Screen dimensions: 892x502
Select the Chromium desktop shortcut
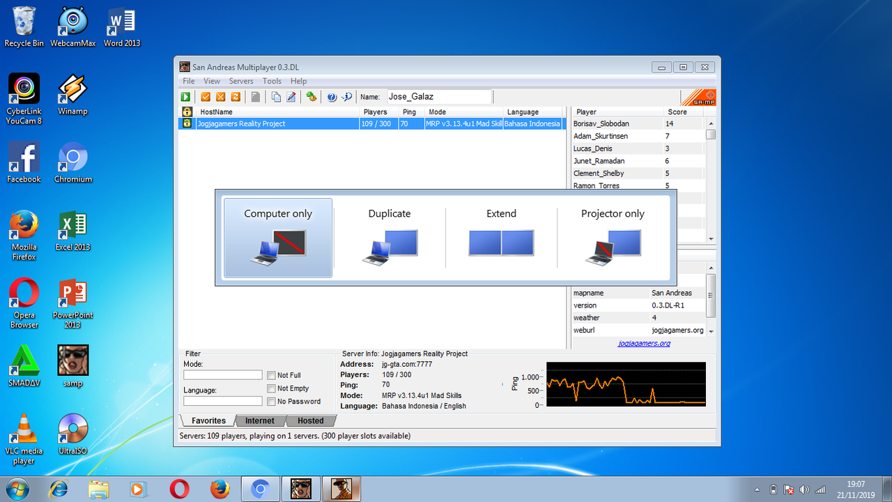[x=73, y=162]
